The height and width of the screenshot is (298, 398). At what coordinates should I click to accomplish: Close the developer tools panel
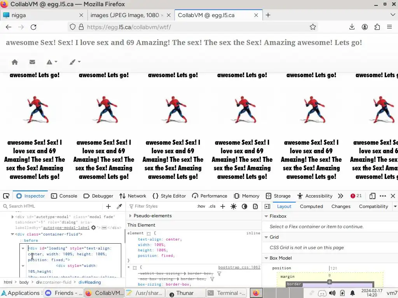(393, 196)
